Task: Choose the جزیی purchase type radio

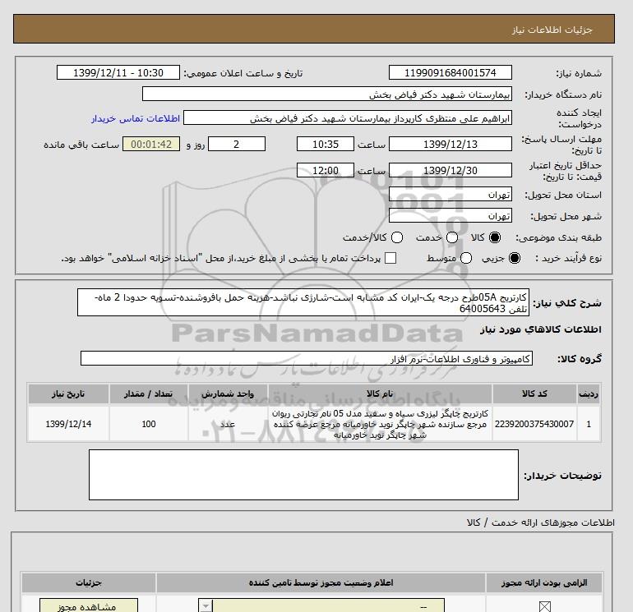Action: (x=515, y=258)
